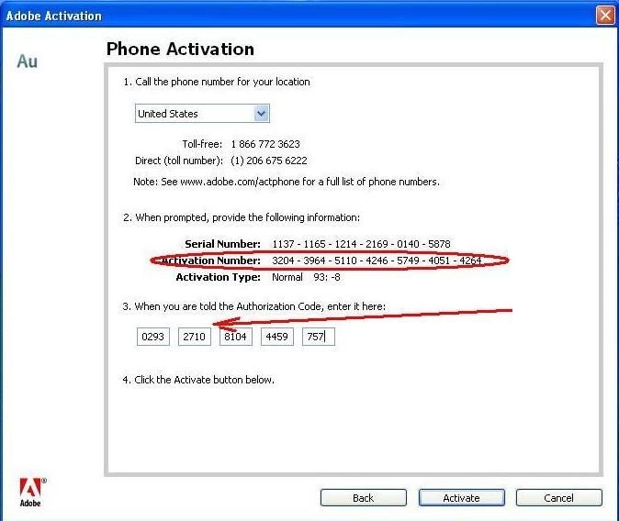Viewport: 619px width, 521px height.
Task: Click the toll-free number 1 866 772 3623
Action: tap(265, 144)
